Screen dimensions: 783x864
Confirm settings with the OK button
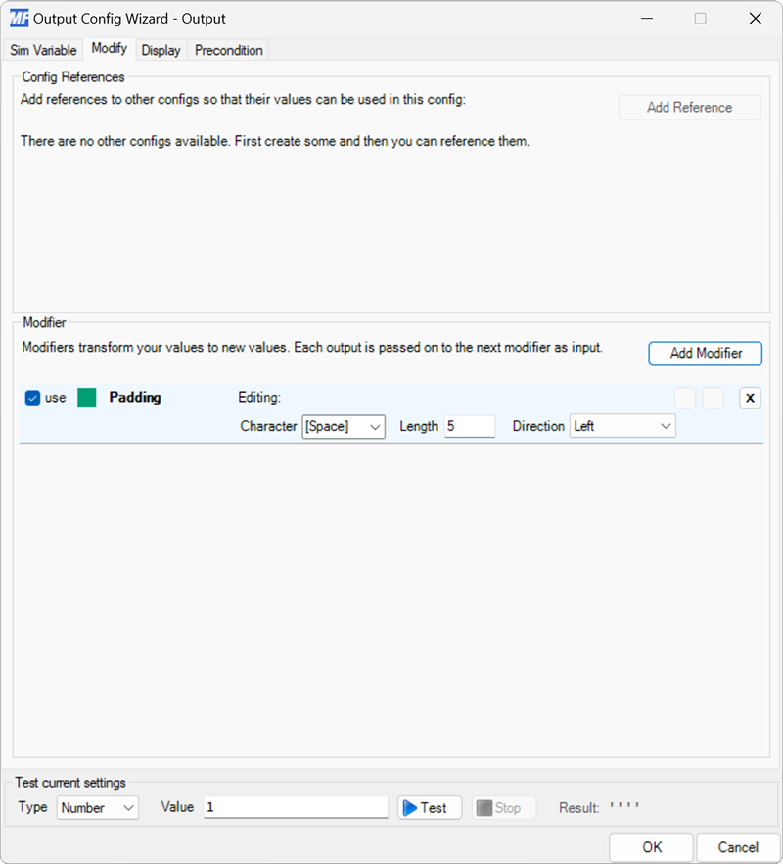[651, 846]
